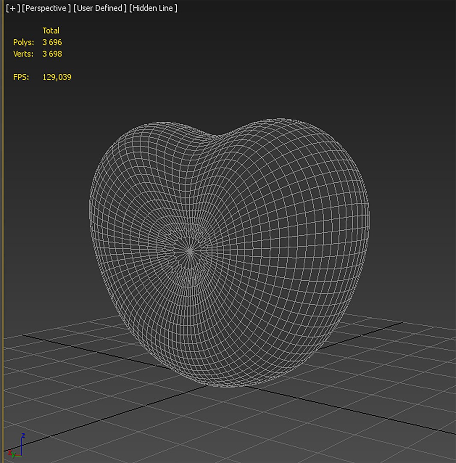Viewport: 456px width, 463px height.
Task: Select the 'Verts:' statistics label
Action: pyautogui.click(x=23, y=54)
